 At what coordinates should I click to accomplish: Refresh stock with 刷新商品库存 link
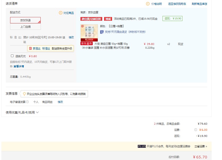(x=199, y=4)
